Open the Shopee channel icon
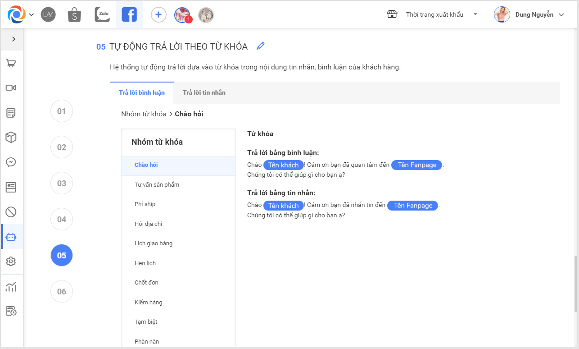Screen dimensions: 579x349 [x=74, y=15]
